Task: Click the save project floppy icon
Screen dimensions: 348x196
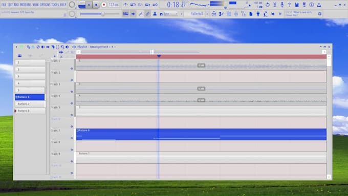Action: tap(297, 5)
